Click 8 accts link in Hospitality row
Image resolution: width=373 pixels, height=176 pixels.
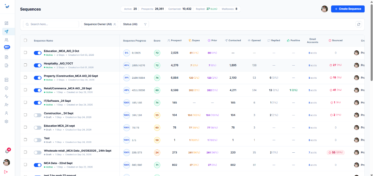313,65
